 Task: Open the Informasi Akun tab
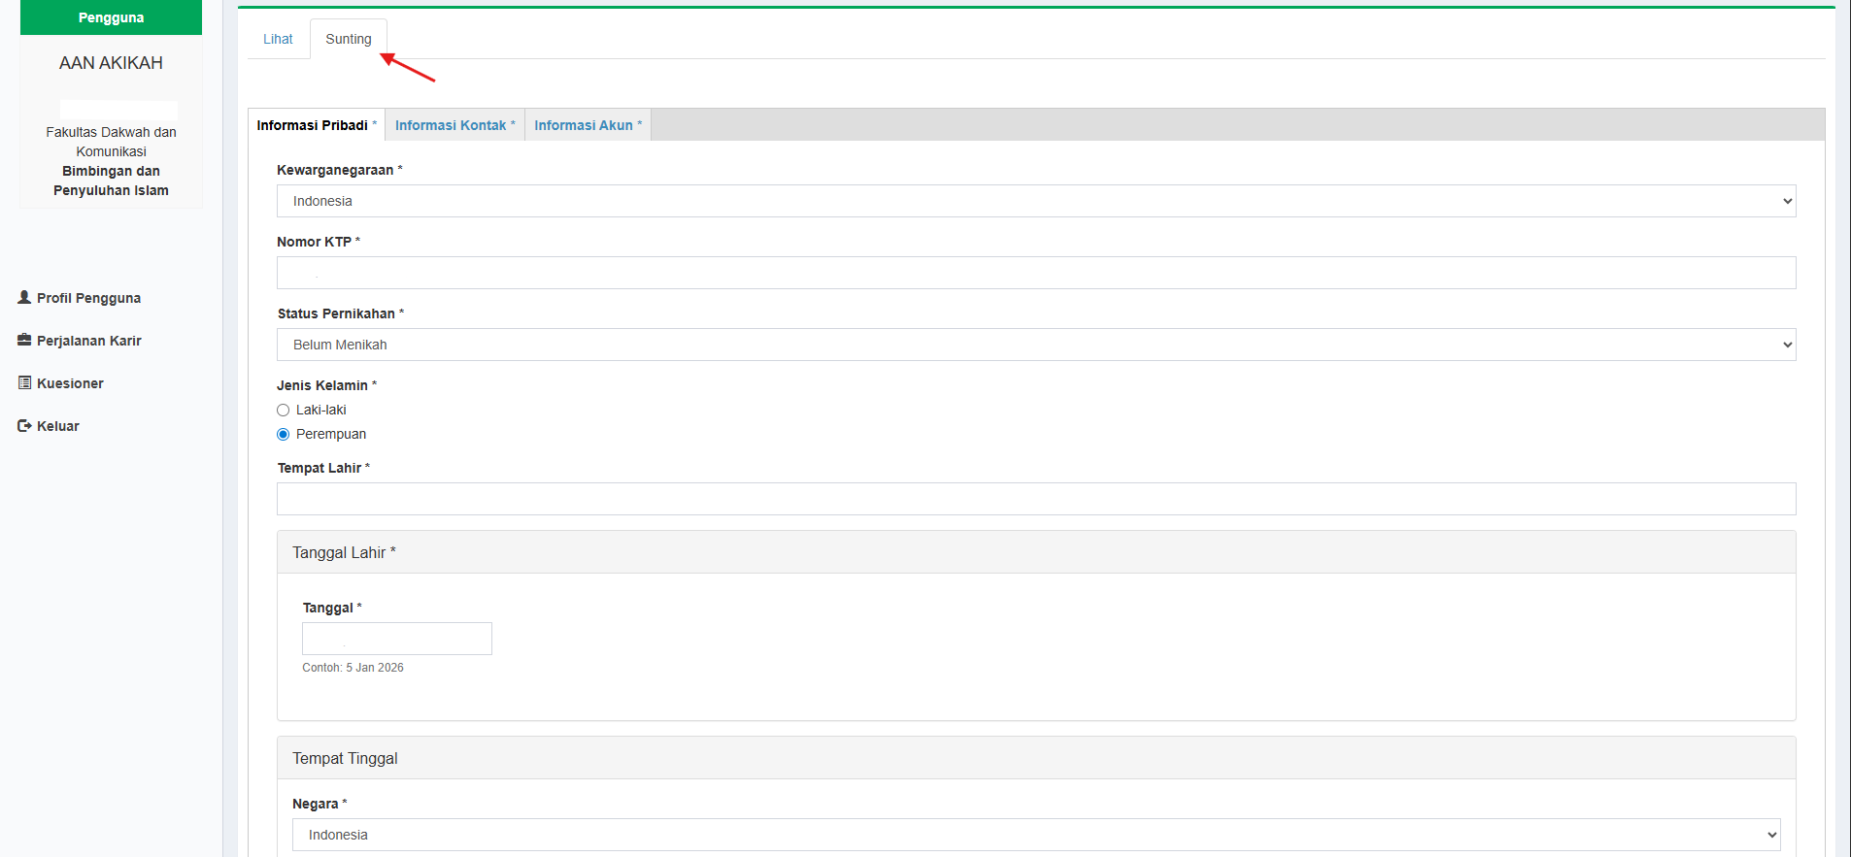pyautogui.click(x=587, y=125)
